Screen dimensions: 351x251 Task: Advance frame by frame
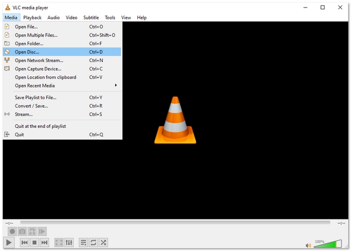42,231
